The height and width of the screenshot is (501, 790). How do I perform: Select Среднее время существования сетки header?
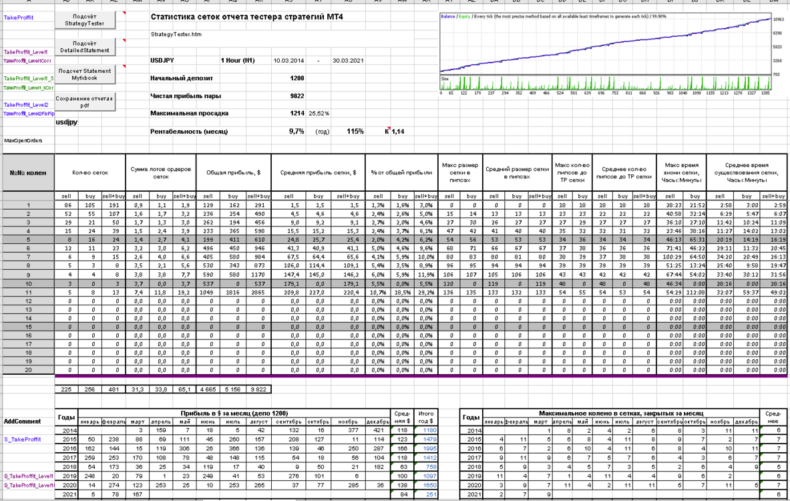click(747, 172)
